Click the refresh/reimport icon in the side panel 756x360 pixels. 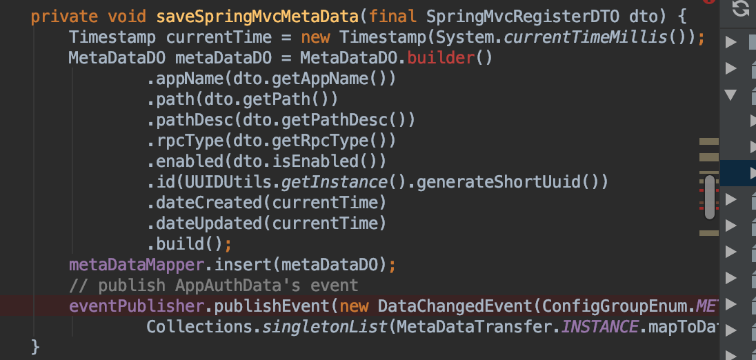[x=741, y=8]
